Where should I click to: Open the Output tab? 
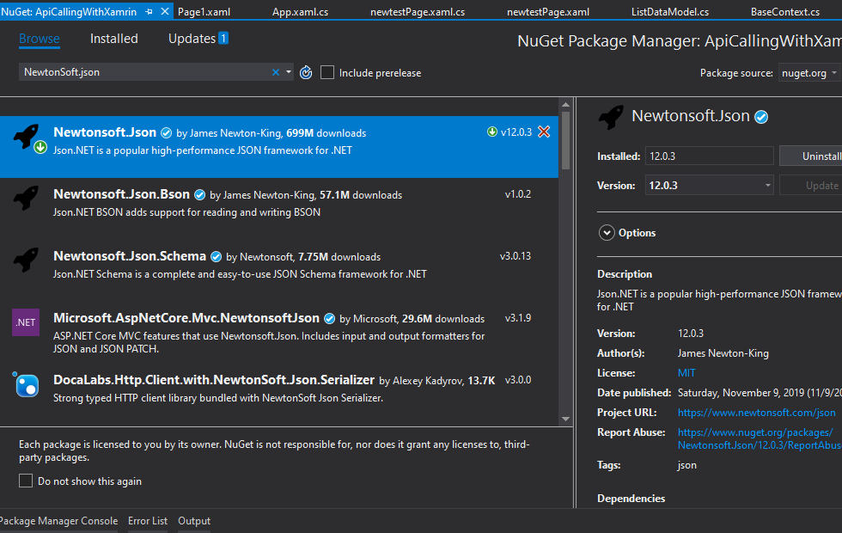[x=194, y=521]
